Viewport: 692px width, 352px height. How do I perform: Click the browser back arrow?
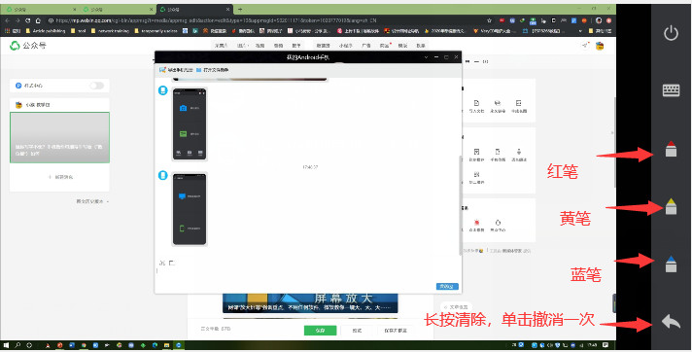8,20
